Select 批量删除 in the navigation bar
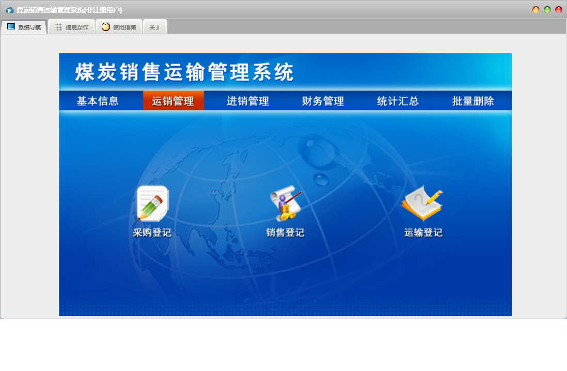 coord(473,101)
